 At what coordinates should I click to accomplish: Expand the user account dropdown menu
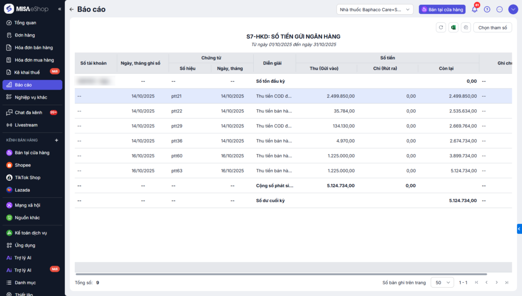(513, 9)
